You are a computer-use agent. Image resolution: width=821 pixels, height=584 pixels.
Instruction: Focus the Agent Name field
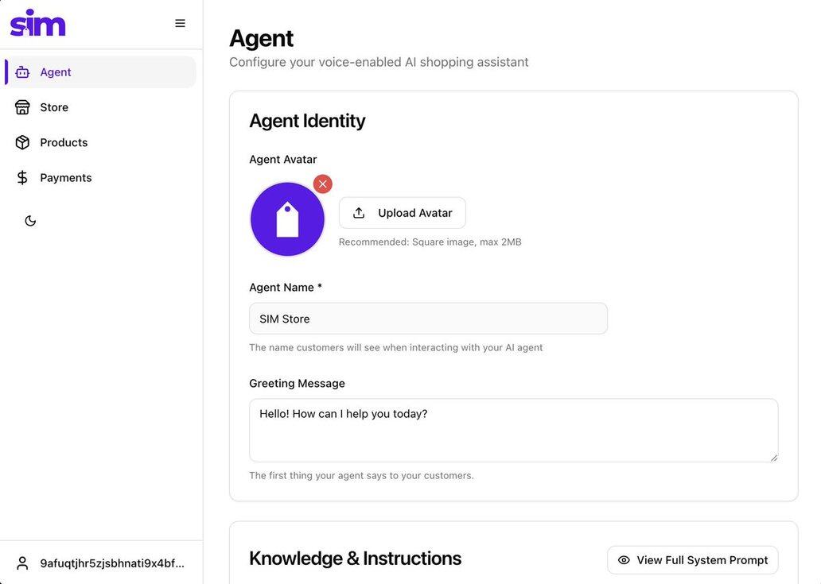tap(428, 319)
